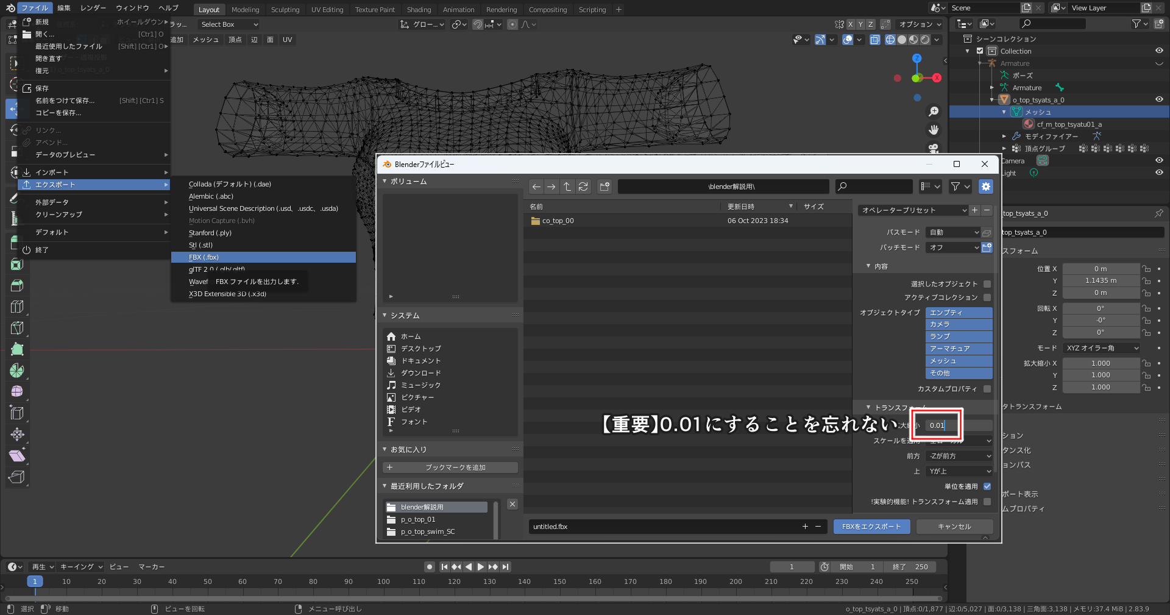Open the 前方 axis dropdown
The image size is (1170, 615).
click(x=959, y=456)
